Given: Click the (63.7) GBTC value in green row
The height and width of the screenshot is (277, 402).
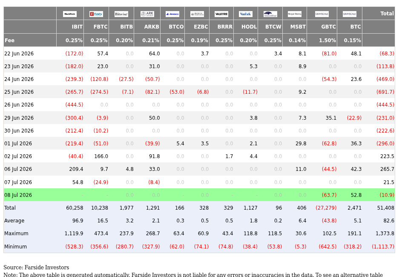Looking at the screenshot, I should (x=329, y=195).
